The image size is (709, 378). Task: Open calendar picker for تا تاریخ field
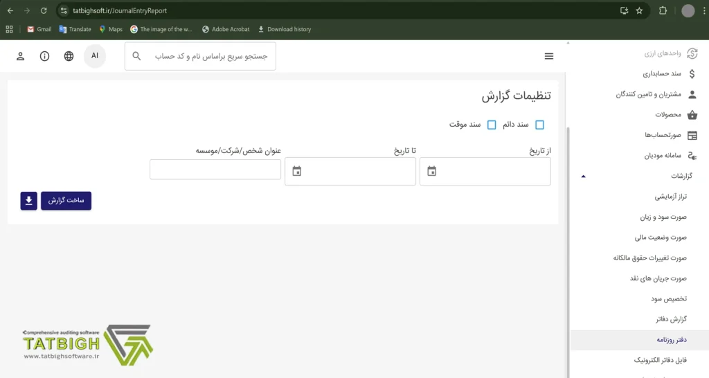(x=297, y=171)
